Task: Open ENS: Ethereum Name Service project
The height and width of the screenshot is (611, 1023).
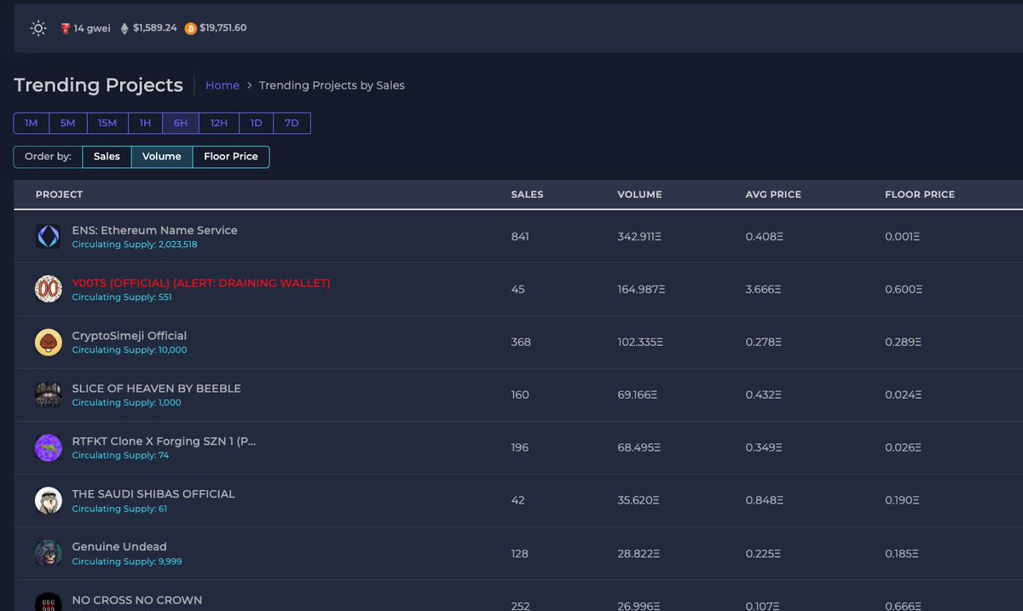Action: pos(155,230)
